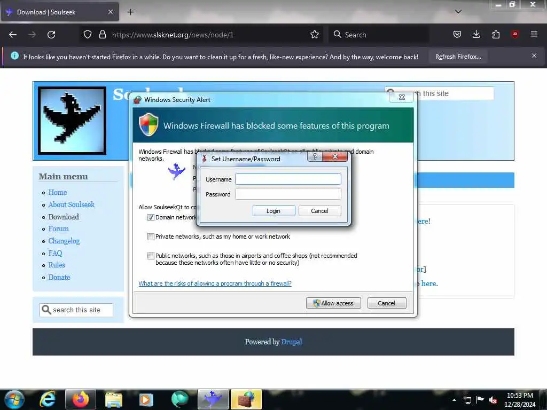Click the muted volume tray icon
Screen dimensions: 547x410
493,400
